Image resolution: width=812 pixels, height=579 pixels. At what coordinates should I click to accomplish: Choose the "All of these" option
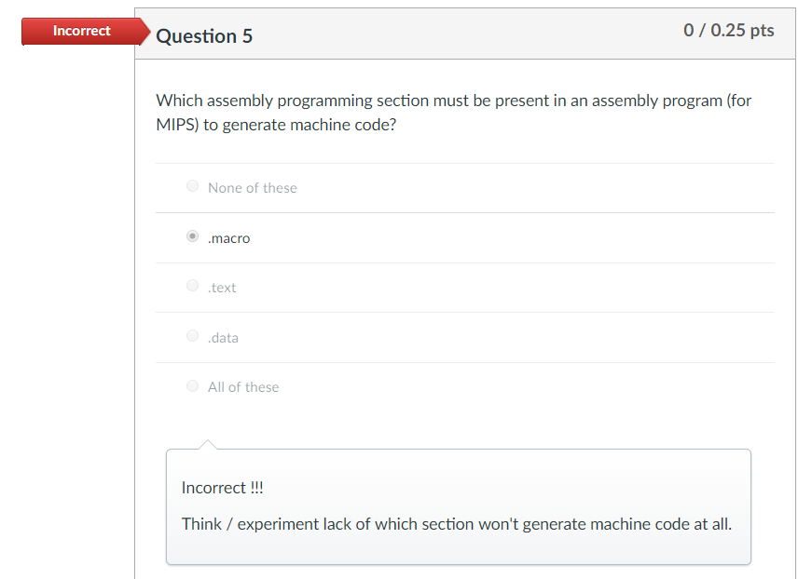(192, 385)
